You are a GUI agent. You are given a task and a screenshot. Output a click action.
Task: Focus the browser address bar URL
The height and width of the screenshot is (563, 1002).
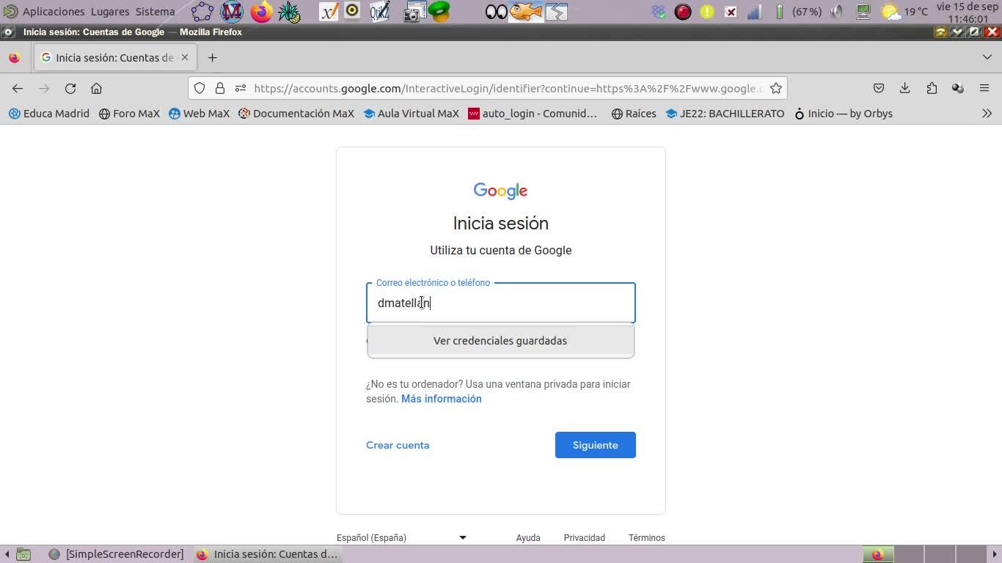coord(508,88)
